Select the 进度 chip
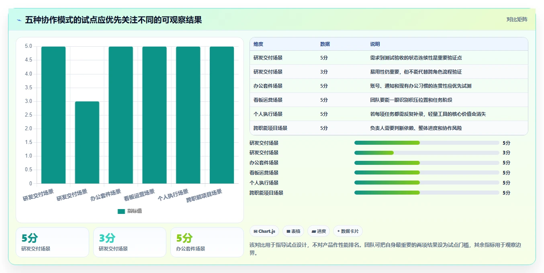 [319, 231]
